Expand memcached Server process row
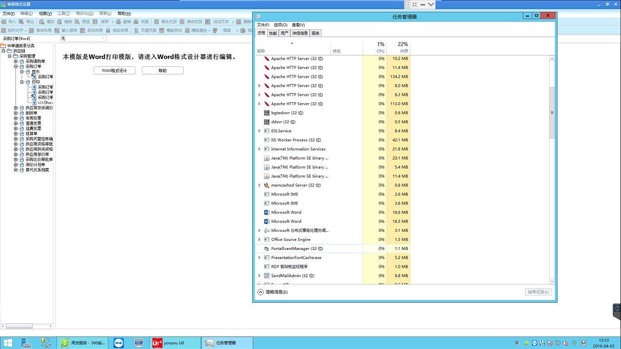This screenshot has height=349, width=621. tap(260, 185)
